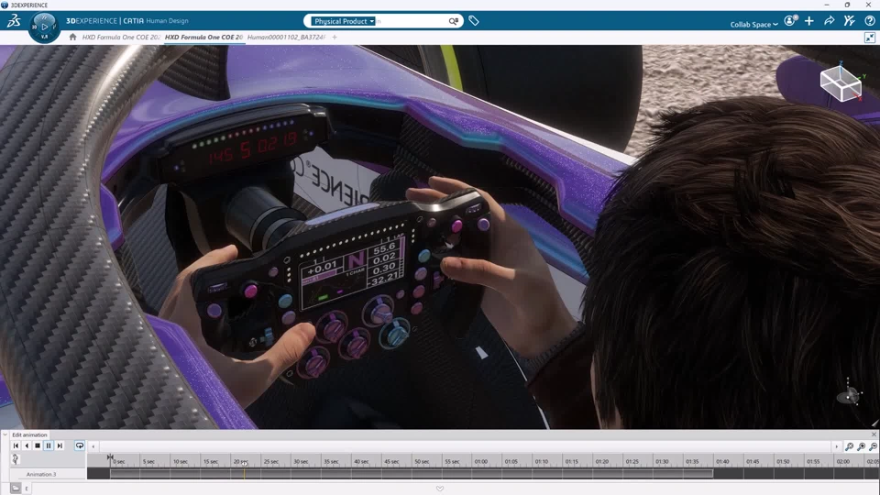Image resolution: width=880 pixels, height=495 pixels.
Task: Expand the bottom action bar chevron
Action: [x=440, y=489]
